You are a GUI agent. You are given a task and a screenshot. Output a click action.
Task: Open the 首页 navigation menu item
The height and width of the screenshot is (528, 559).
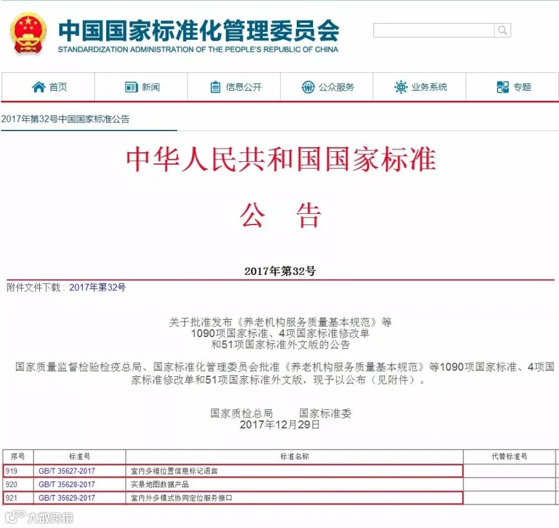coord(48,86)
